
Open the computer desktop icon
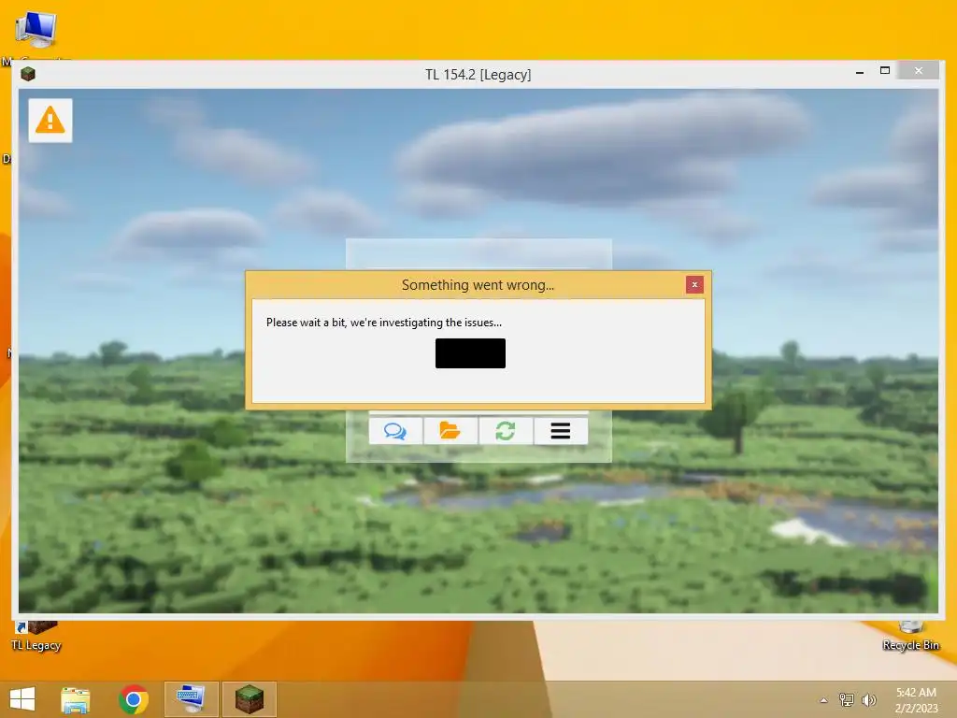tap(36, 29)
